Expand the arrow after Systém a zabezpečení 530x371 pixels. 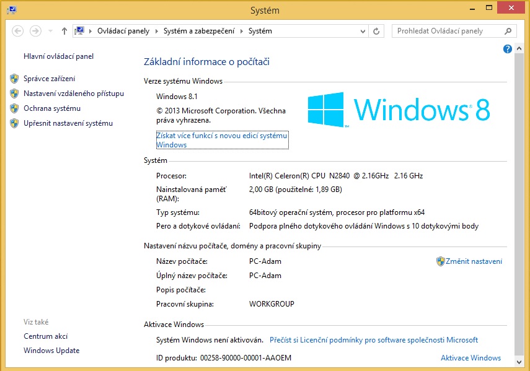pyautogui.click(x=242, y=31)
